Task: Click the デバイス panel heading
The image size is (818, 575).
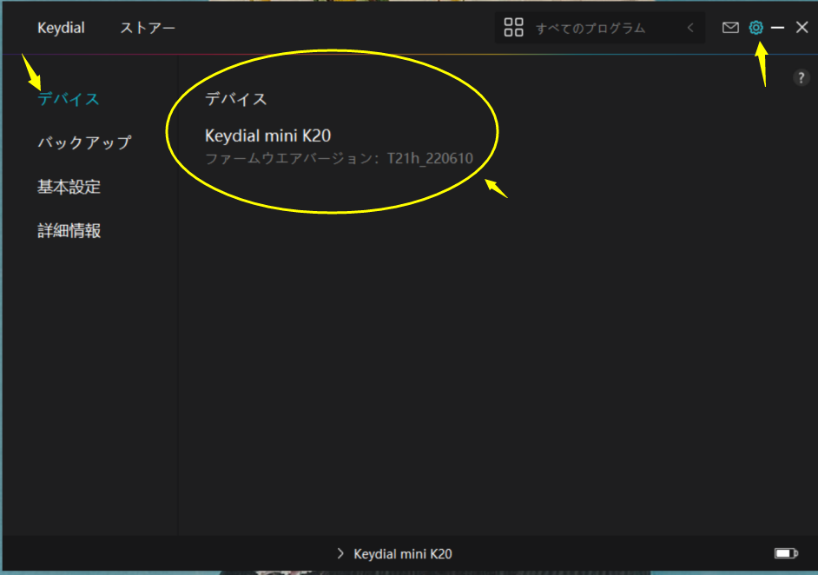Action: pos(236,99)
